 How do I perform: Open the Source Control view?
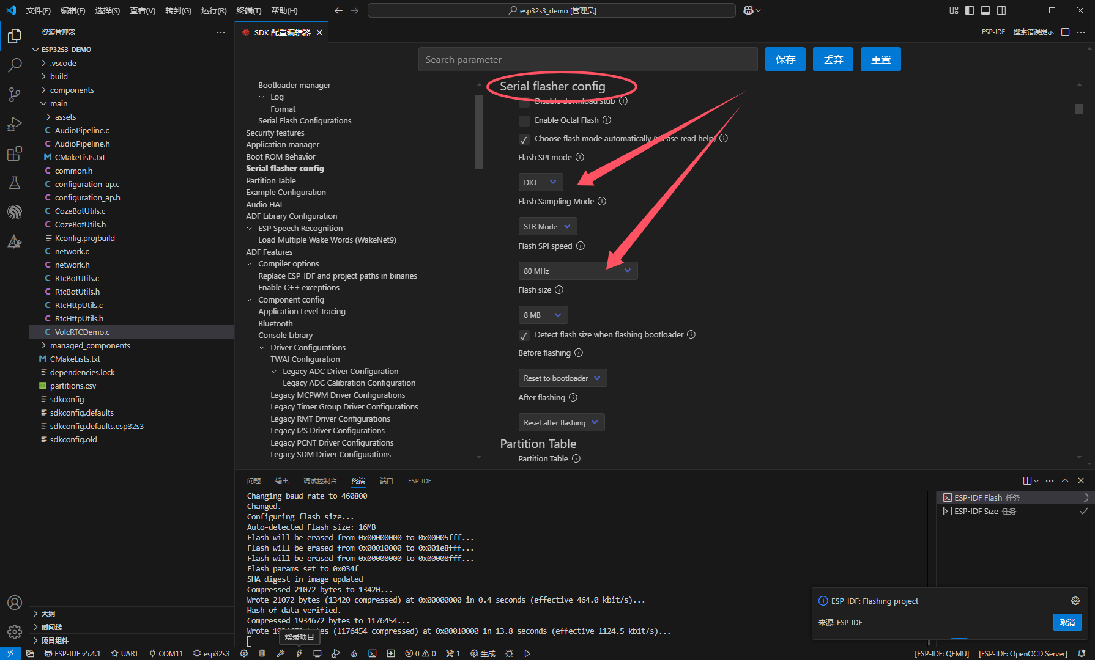pos(15,94)
